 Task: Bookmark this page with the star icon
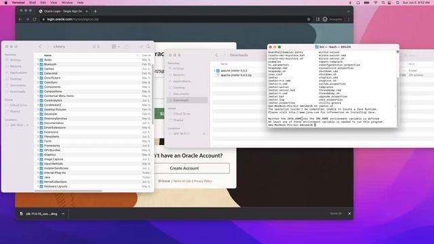(x=309, y=19)
